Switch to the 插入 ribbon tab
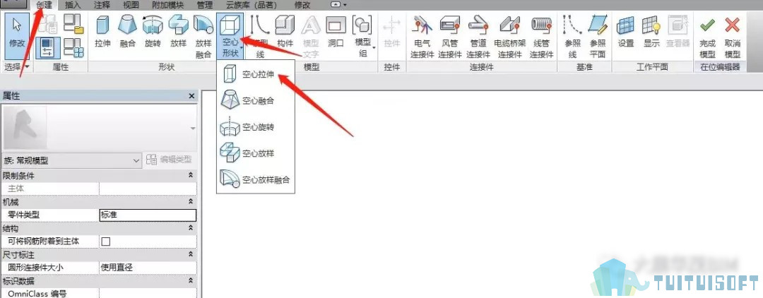 pyautogui.click(x=73, y=6)
